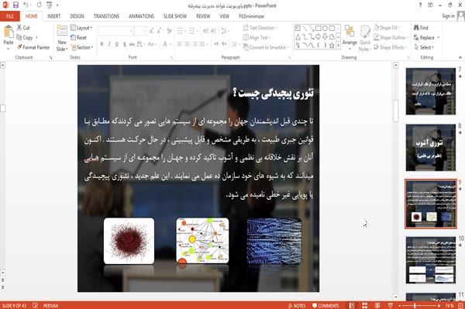The height and width of the screenshot is (309, 465).
Task: Open the Select dropdown in Editing
Action: pyautogui.click(x=424, y=47)
